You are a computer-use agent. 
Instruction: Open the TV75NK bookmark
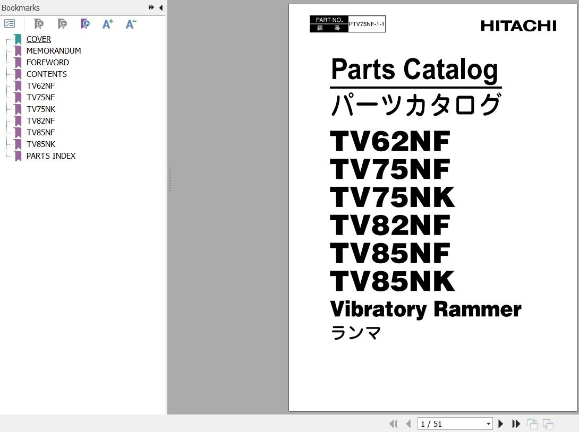[41, 109]
